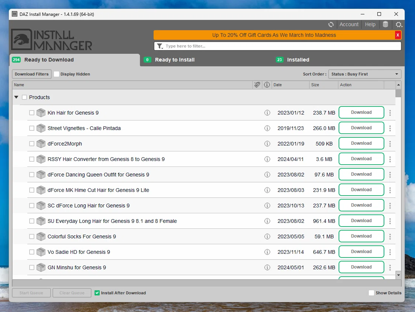The width and height of the screenshot is (415, 312).
Task: Collapse the Products group triangle
Action: tap(16, 97)
